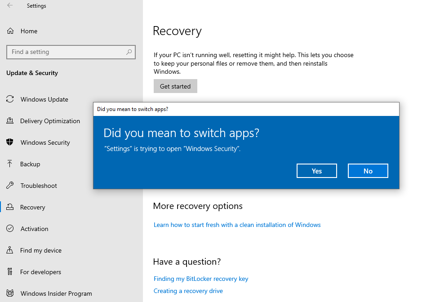Viewport: 431px width, 302px height.
Task: Select the Find my device icon
Action: point(10,250)
